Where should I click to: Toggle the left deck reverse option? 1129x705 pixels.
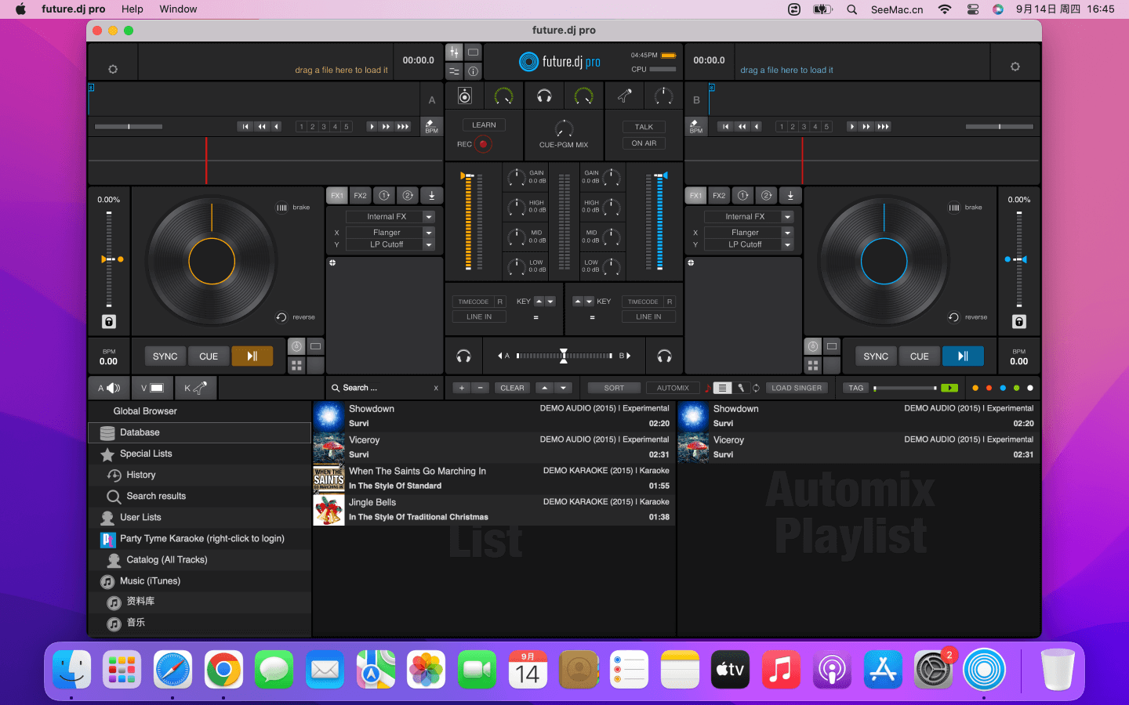(x=281, y=317)
